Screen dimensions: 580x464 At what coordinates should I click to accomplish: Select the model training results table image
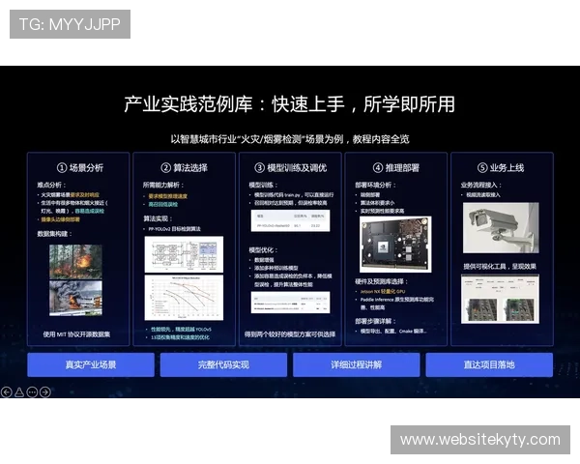click(290, 220)
